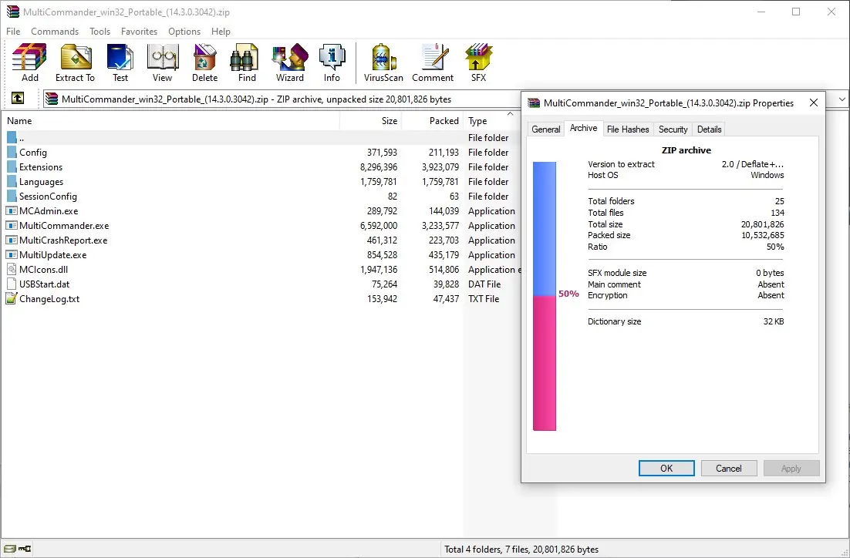Add a Comment to the archive
The height and width of the screenshot is (558, 850).
[433, 62]
